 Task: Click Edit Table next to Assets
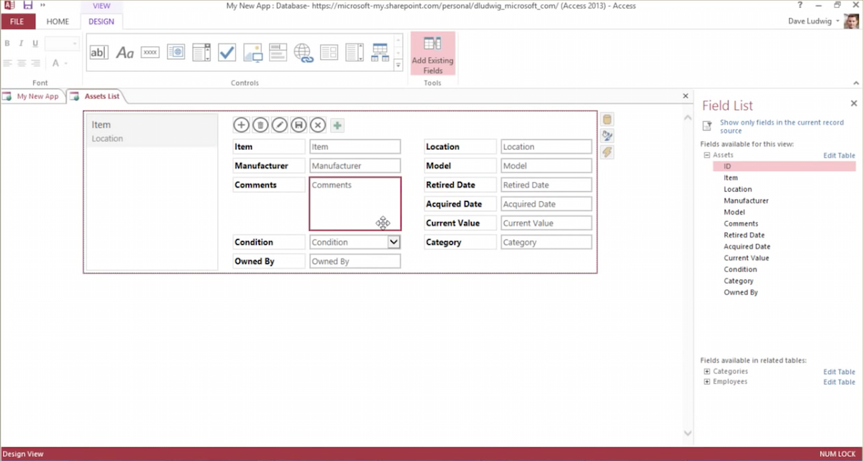tap(839, 155)
